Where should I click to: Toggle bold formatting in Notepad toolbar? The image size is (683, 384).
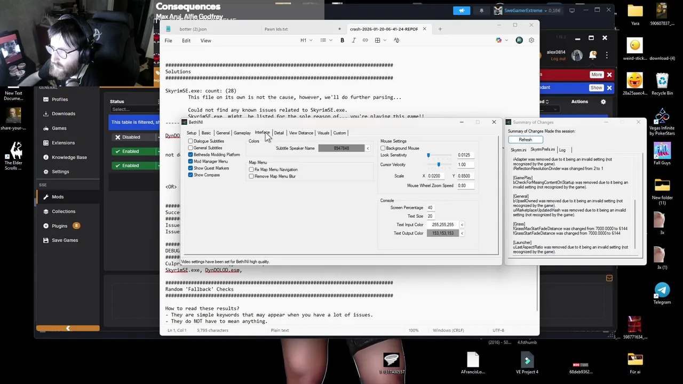[342, 41]
